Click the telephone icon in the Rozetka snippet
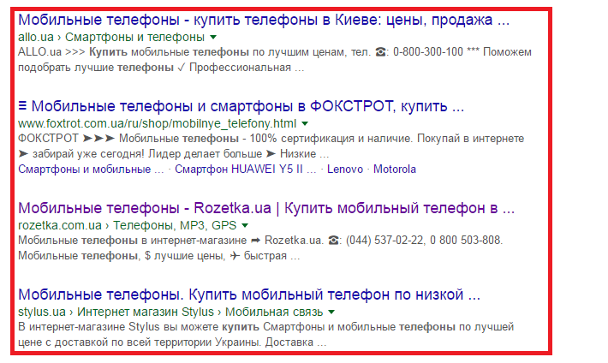The height and width of the screenshot is (363, 608). (x=333, y=241)
